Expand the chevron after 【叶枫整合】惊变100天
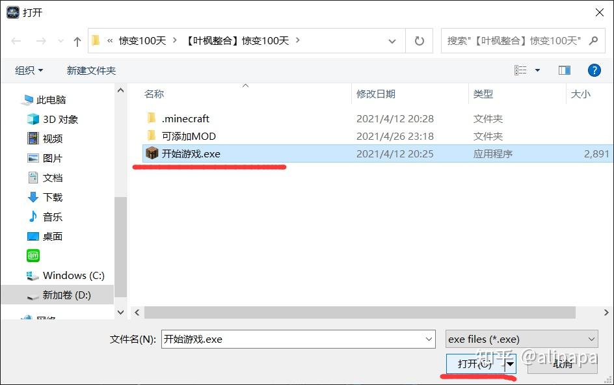The width and height of the screenshot is (614, 385). click(x=298, y=40)
